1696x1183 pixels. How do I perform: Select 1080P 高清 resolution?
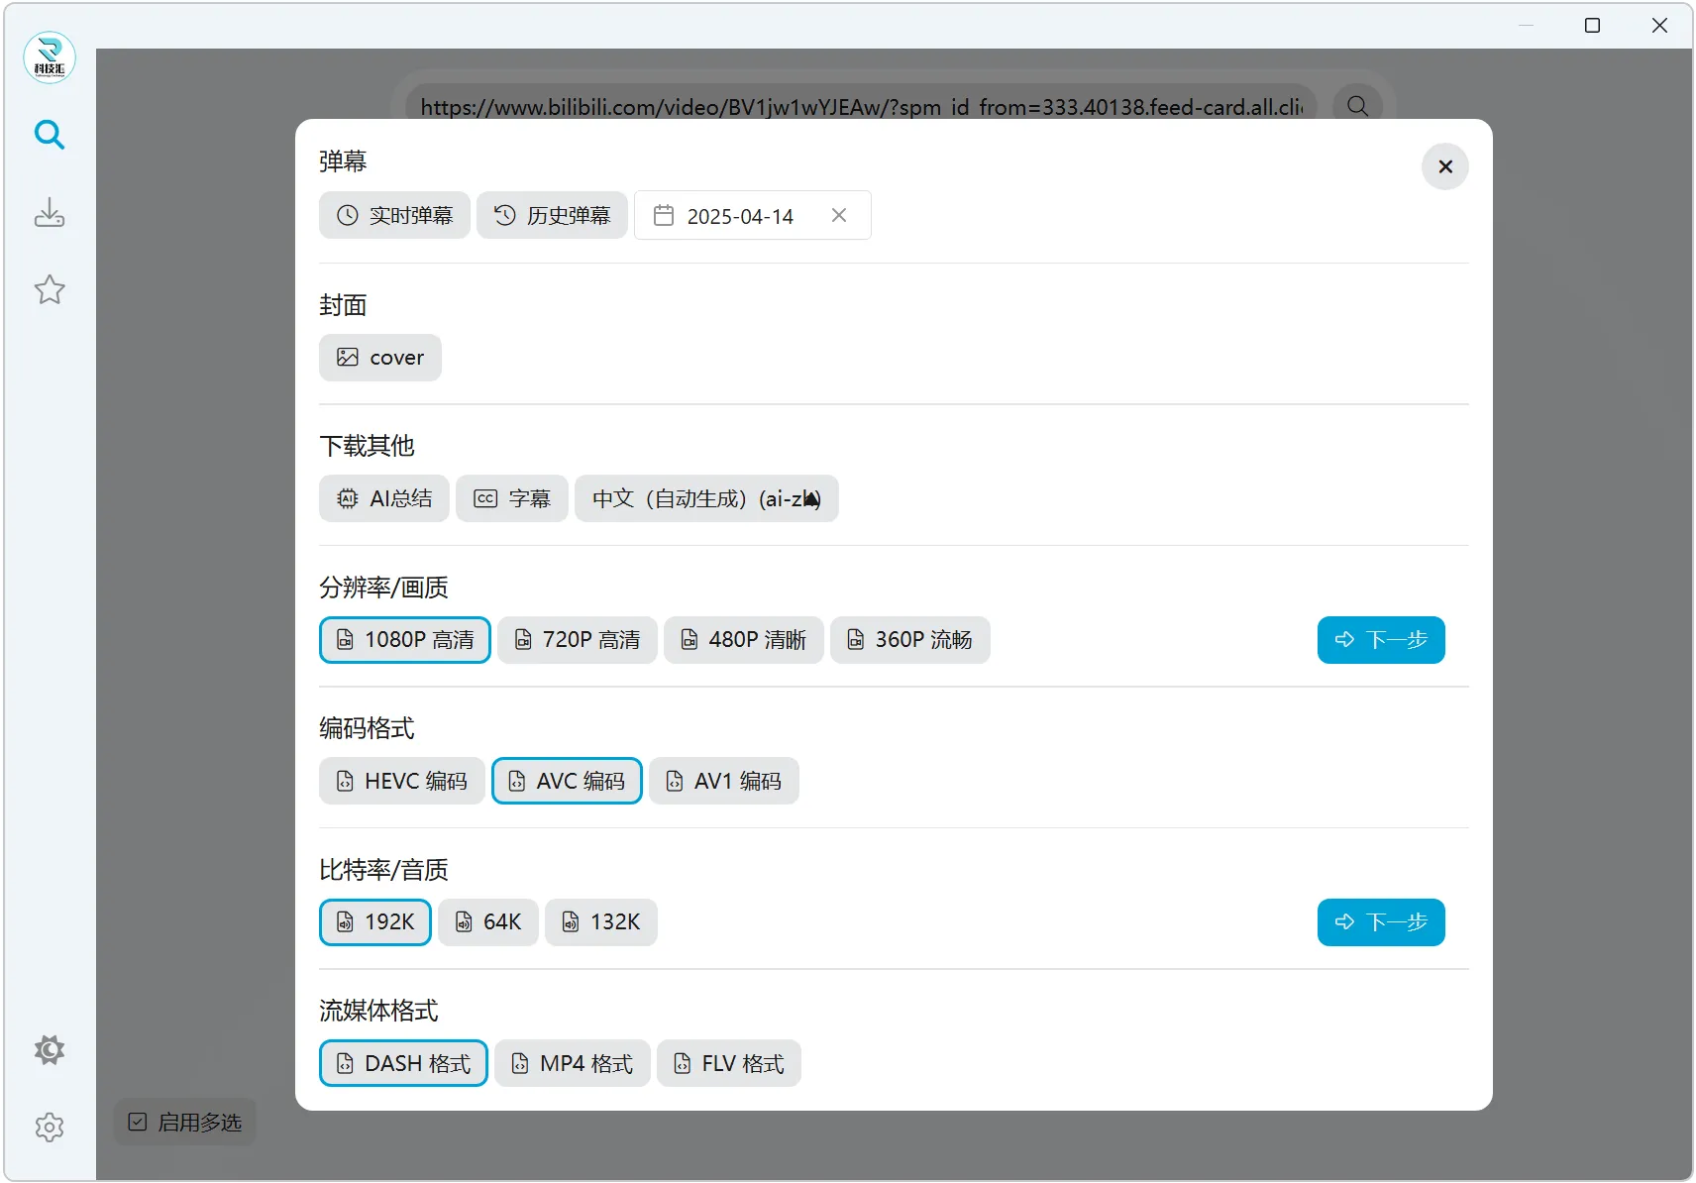click(x=405, y=640)
